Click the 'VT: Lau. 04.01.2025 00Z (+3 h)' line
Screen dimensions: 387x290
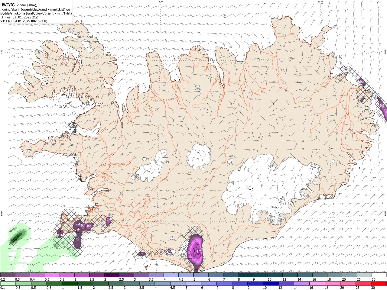click(x=24, y=21)
